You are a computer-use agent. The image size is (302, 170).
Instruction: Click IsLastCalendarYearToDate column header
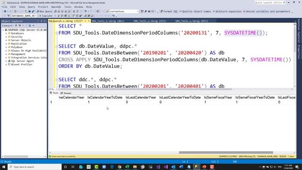180,98
